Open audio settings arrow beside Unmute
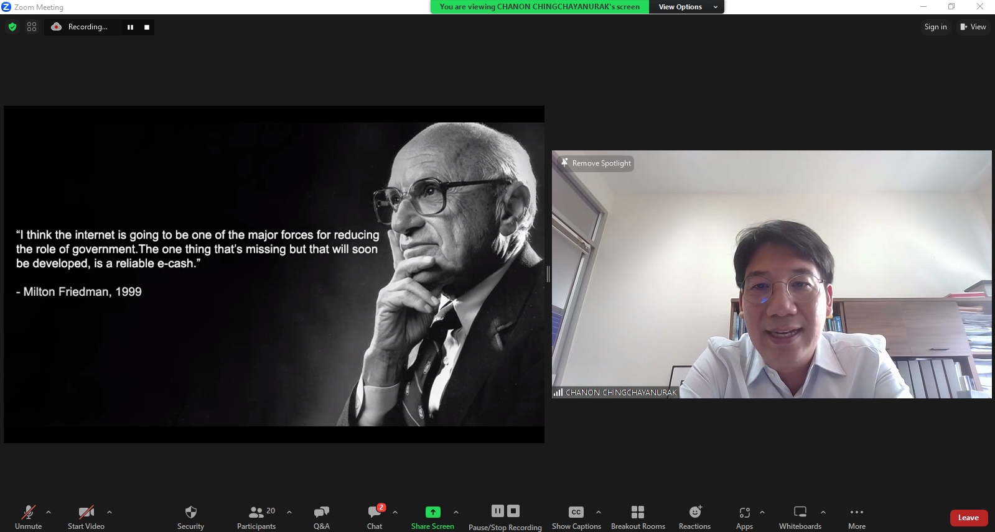This screenshot has height=532, width=995. click(49, 513)
